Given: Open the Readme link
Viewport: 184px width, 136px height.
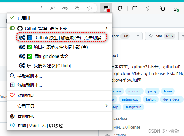Looking at the screenshot, I should coord(120,119).
